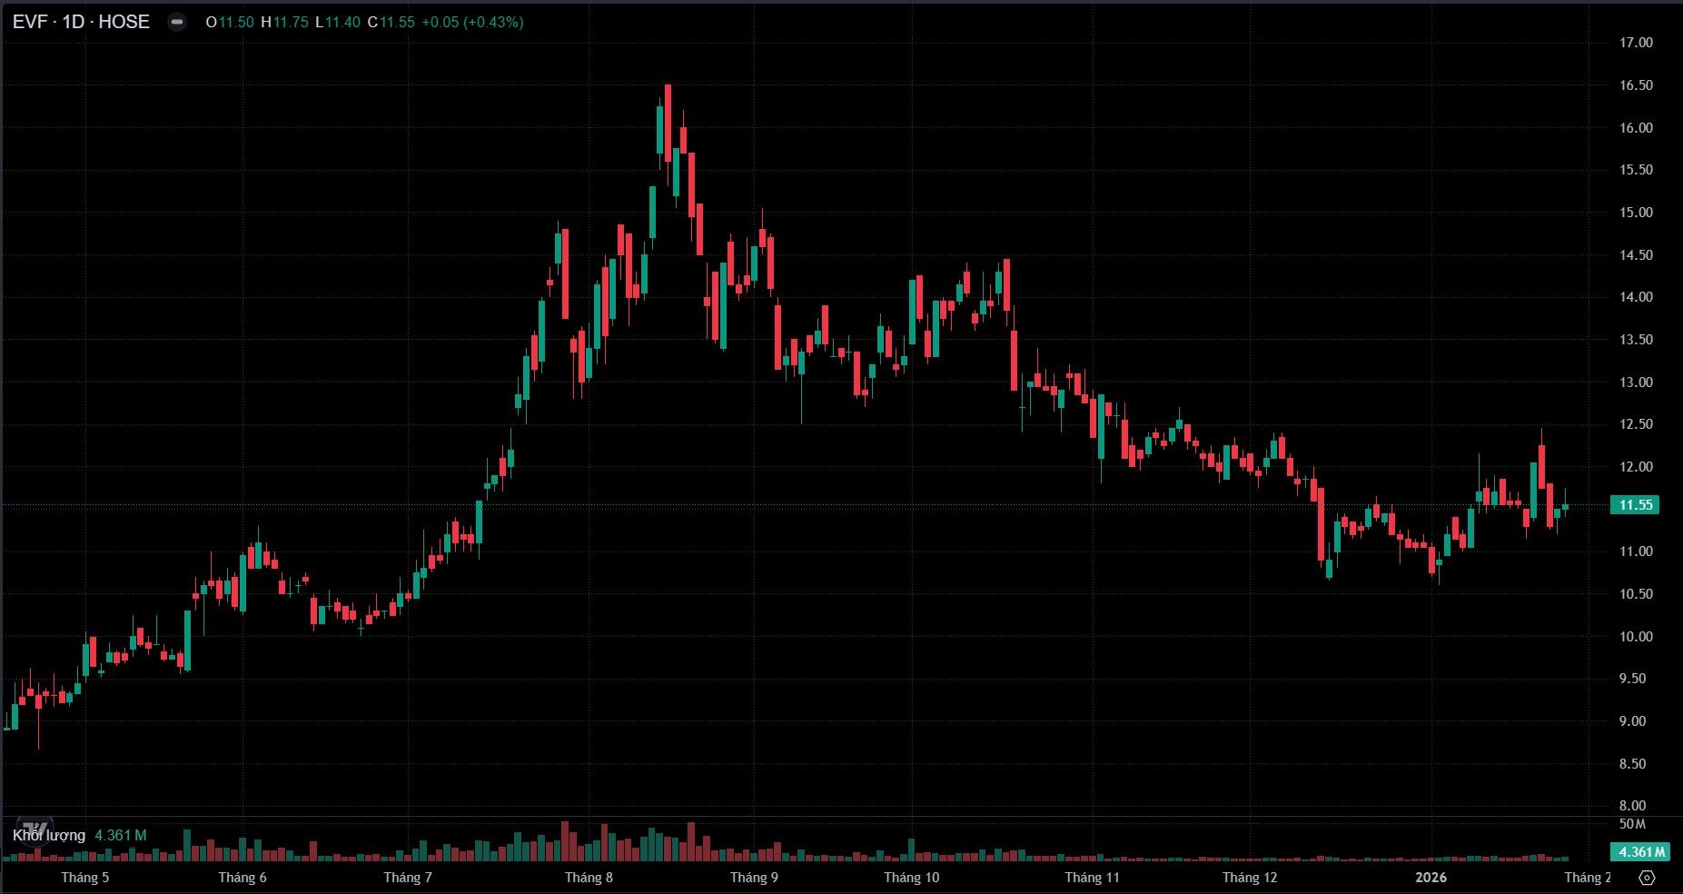Click the Tháng 10 time axis label

[911, 878]
